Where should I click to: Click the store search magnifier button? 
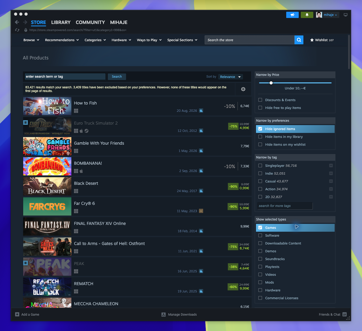(299, 40)
